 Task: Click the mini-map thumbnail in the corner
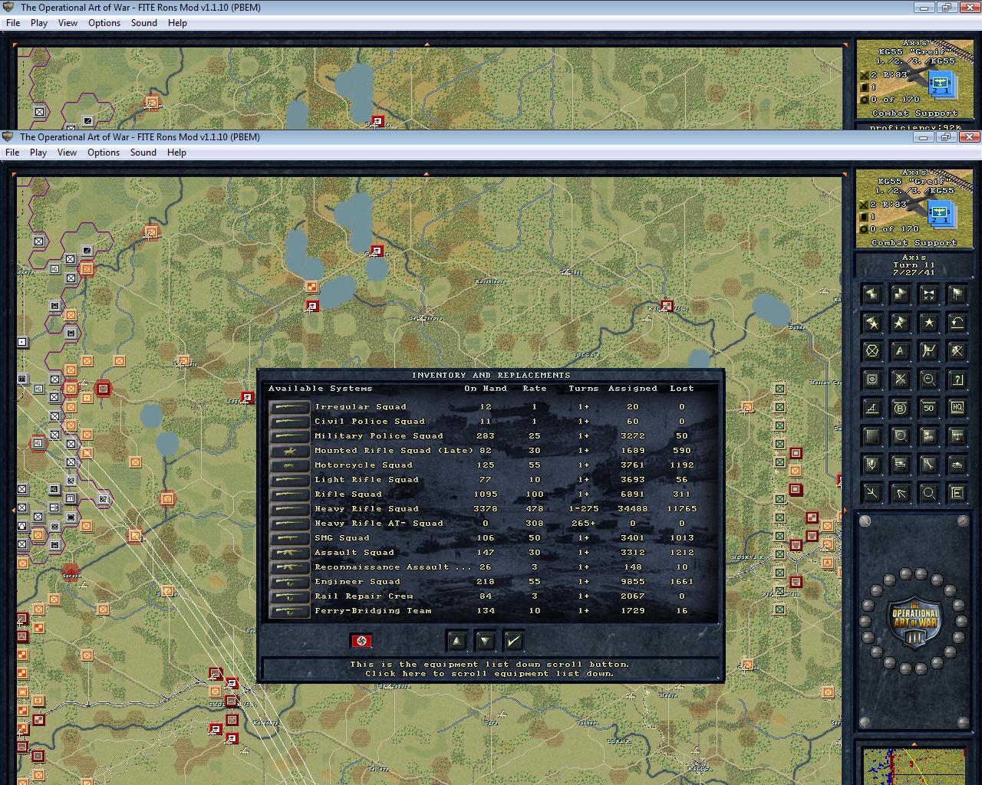click(914, 766)
